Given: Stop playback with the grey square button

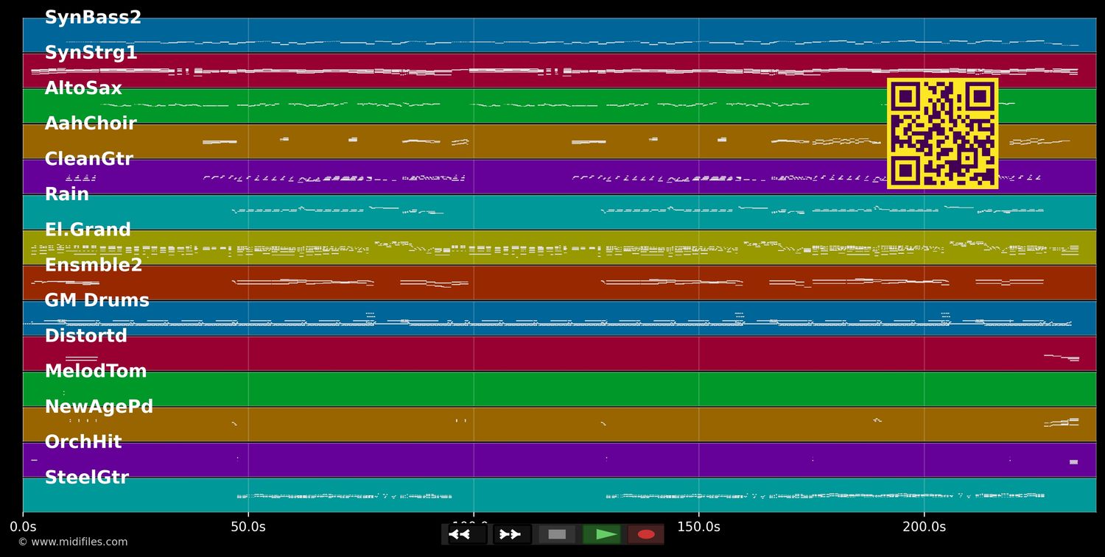Looking at the screenshot, I should point(557,534).
